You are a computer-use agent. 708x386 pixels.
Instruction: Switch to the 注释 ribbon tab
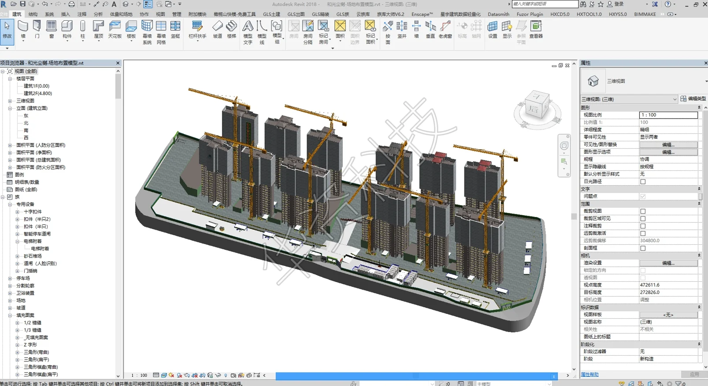(82, 14)
